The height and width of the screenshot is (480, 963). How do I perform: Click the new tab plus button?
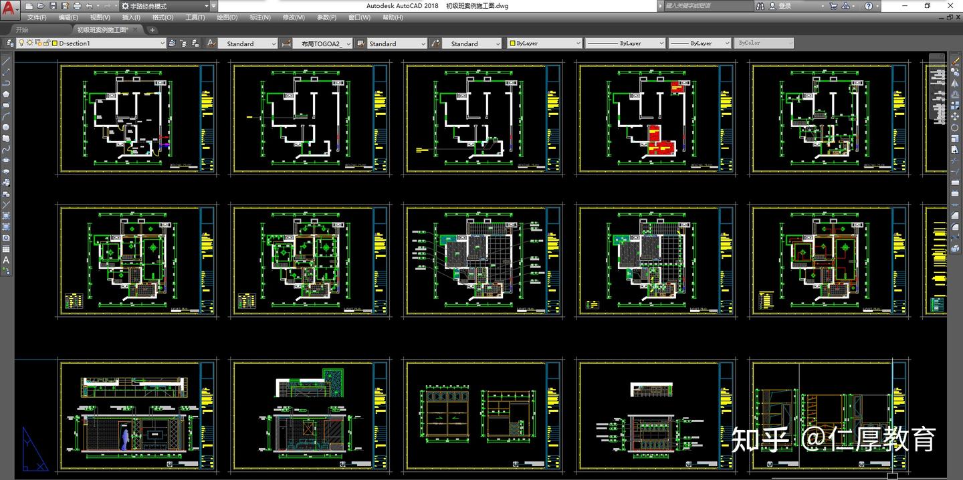152,29
